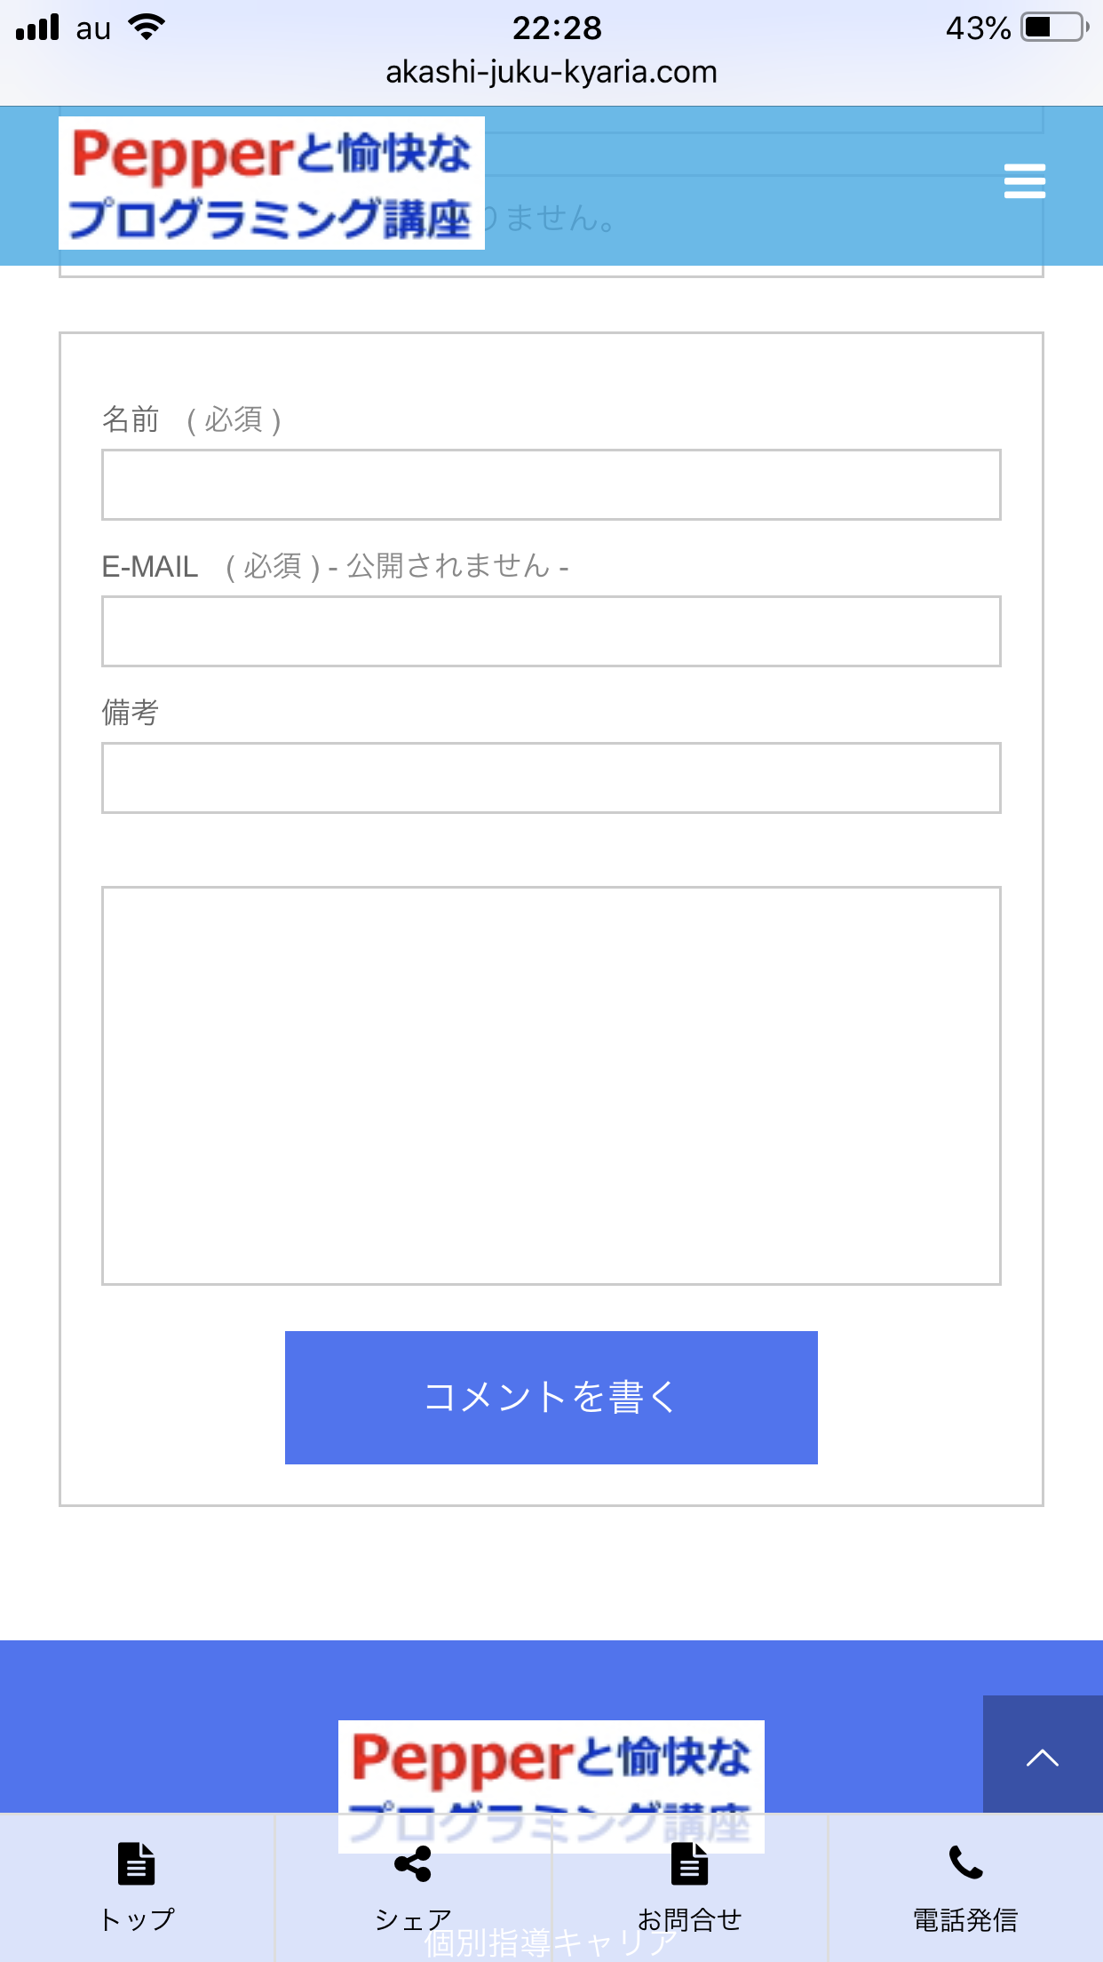Click the Pepper logo in the header

[272, 183]
